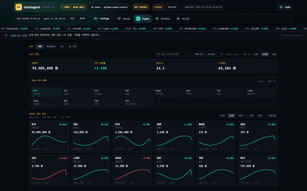The width and height of the screenshot is (307, 191).
Task: Select DOT in the full coin list
Action: click(x=77, y=102)
